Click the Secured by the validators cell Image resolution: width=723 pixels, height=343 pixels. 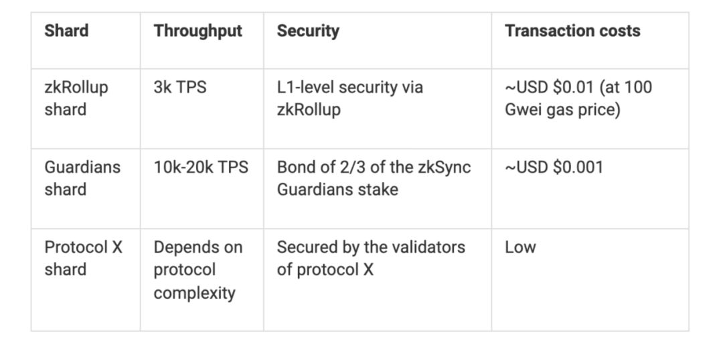[370, 258]
